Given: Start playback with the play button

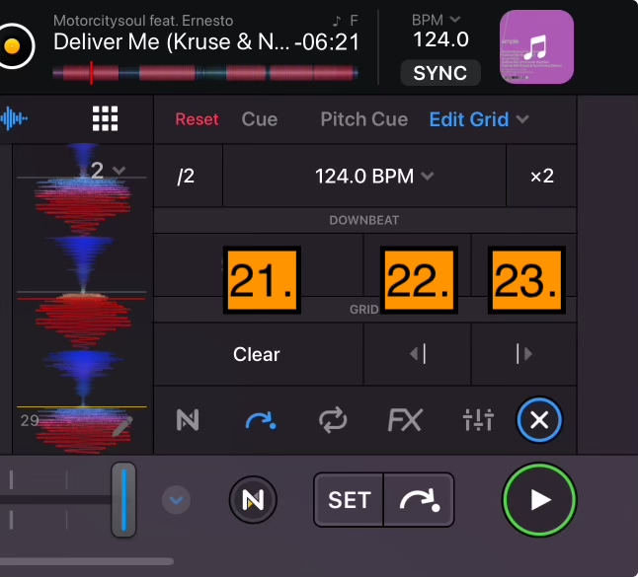Looking at the screenshot, I should pyautogui.click(x=539, y=500).
